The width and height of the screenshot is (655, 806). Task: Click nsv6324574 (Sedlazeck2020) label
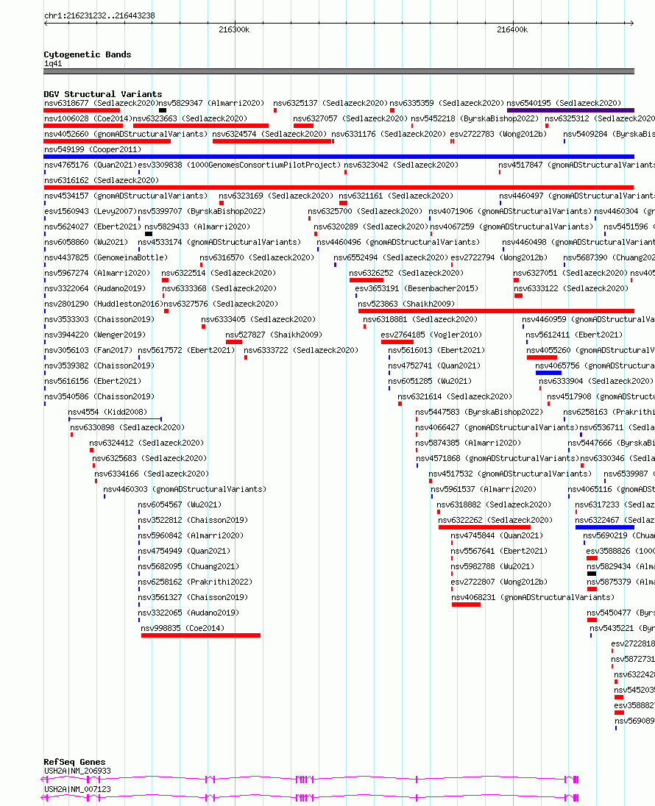(x=269, y=134)
